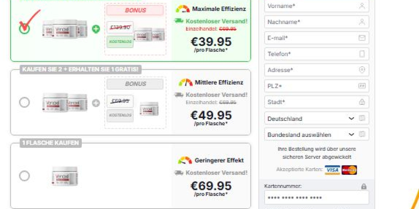
Task: Select the €69.95 single bottle offer radio
Action: coord(24,176)
